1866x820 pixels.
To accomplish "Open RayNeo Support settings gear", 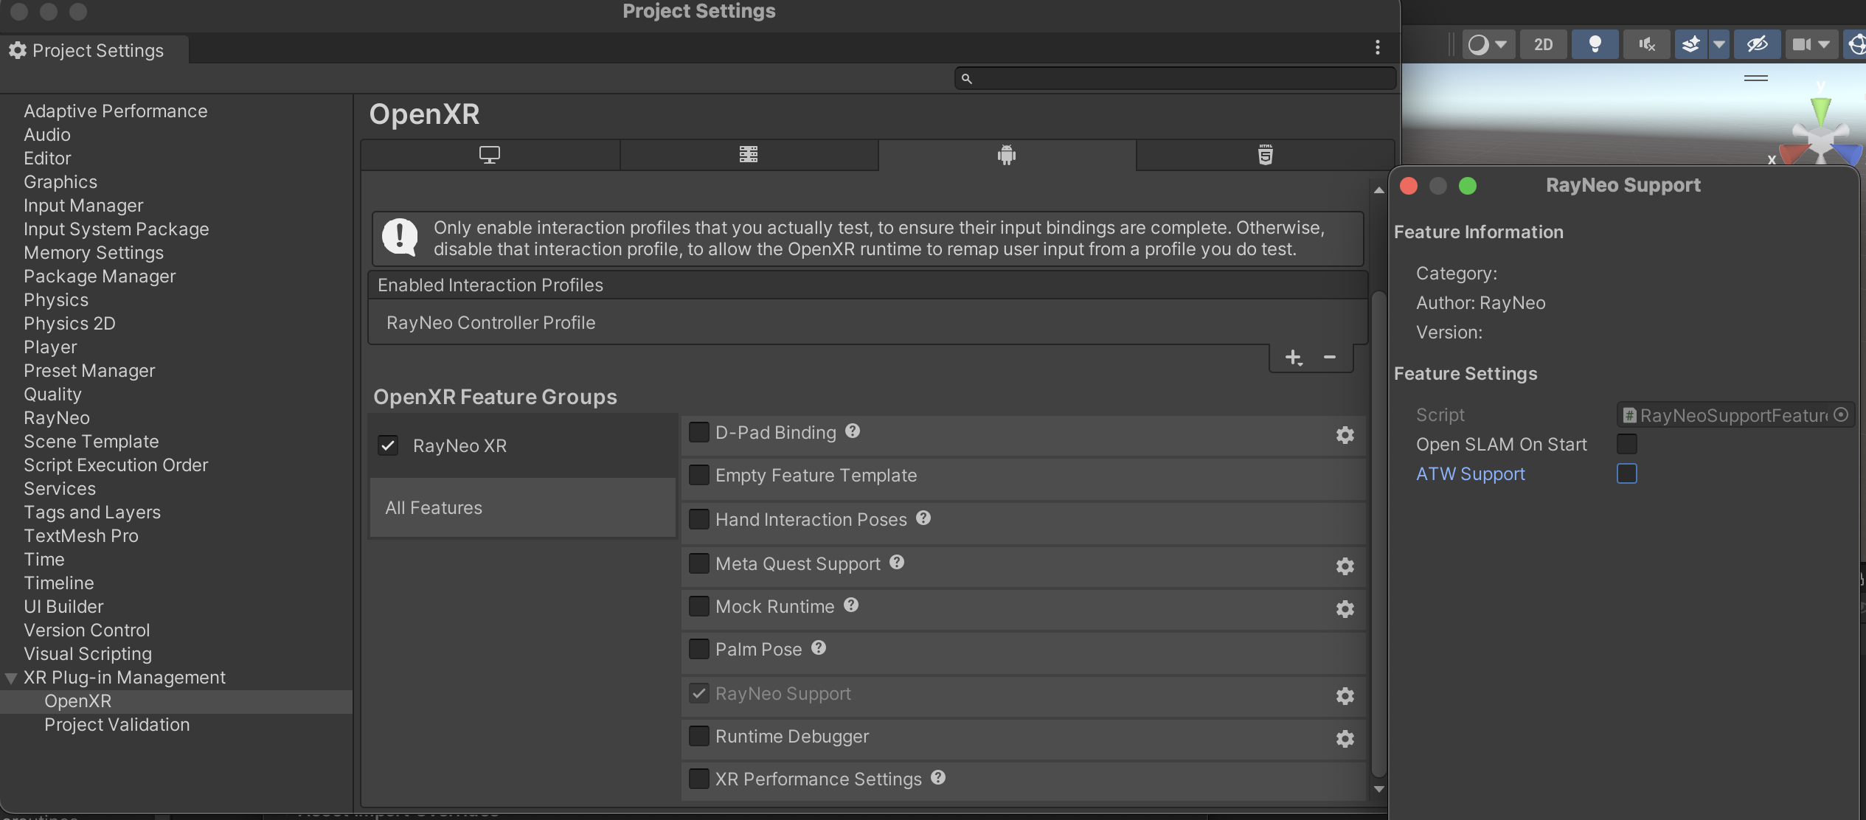I will click(1345, 696).
